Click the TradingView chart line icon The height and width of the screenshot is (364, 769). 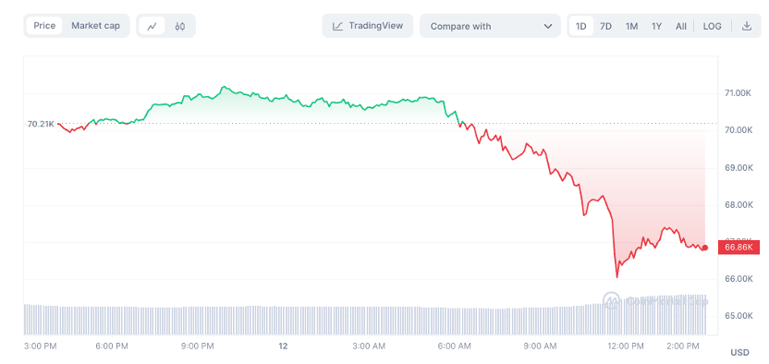click(x=337, y=26)
